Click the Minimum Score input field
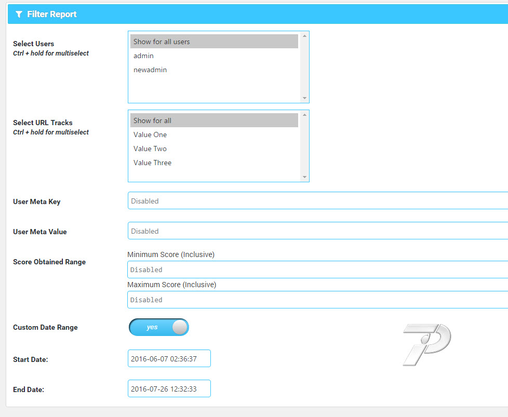Viewport: 508px width, 417px height. click(x=318, y=270)
